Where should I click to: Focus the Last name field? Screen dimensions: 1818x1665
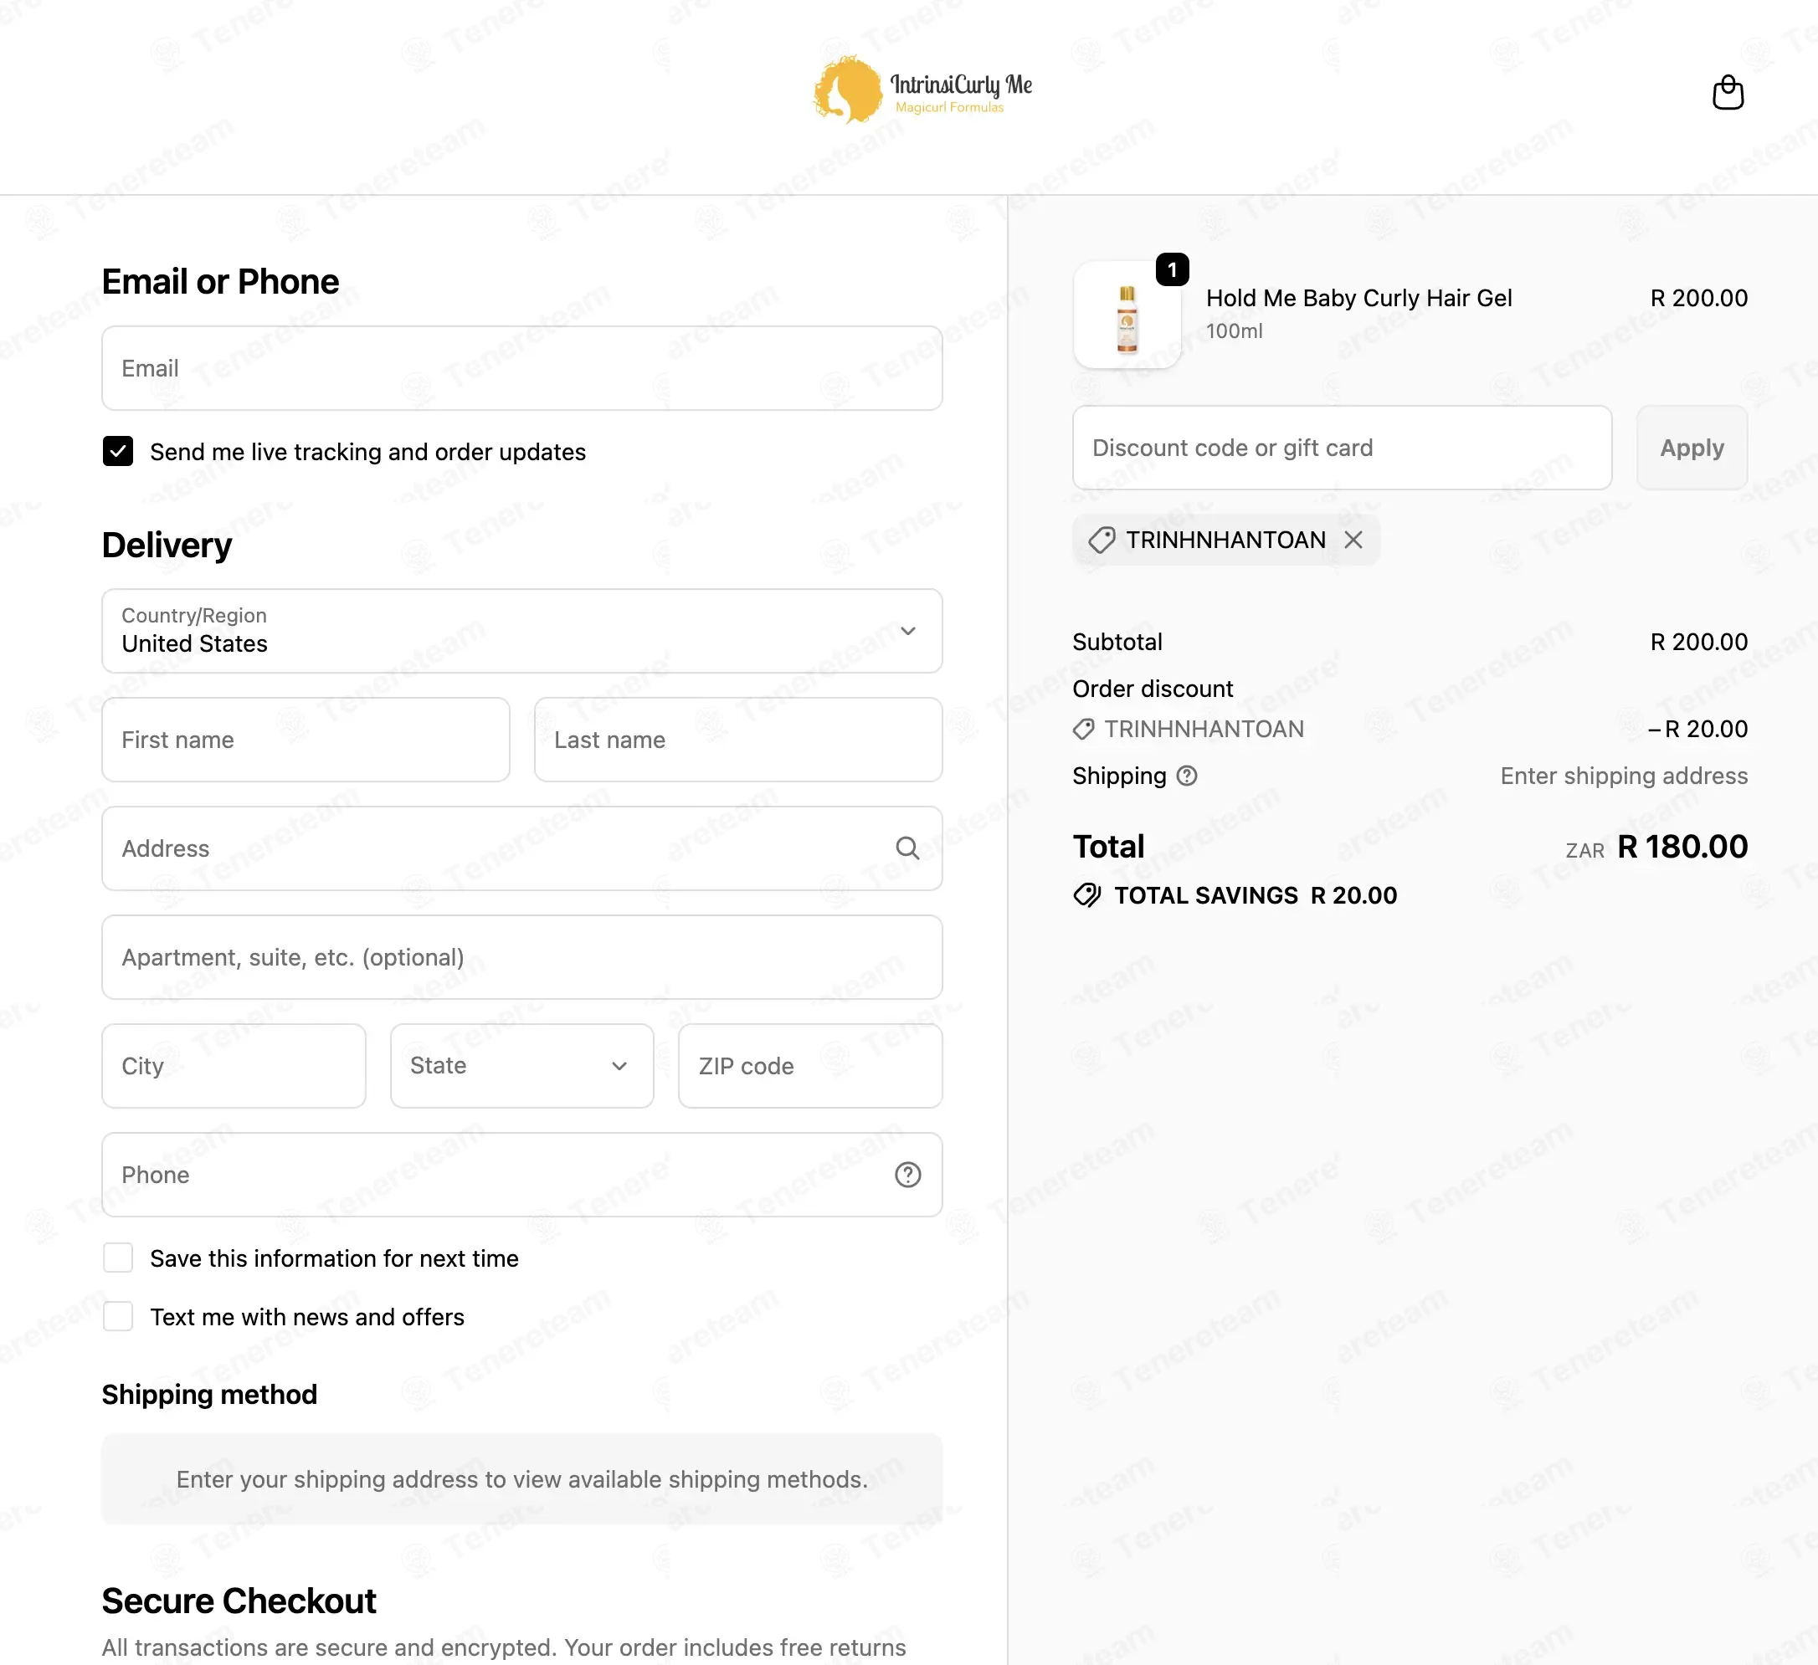(737, 739)
